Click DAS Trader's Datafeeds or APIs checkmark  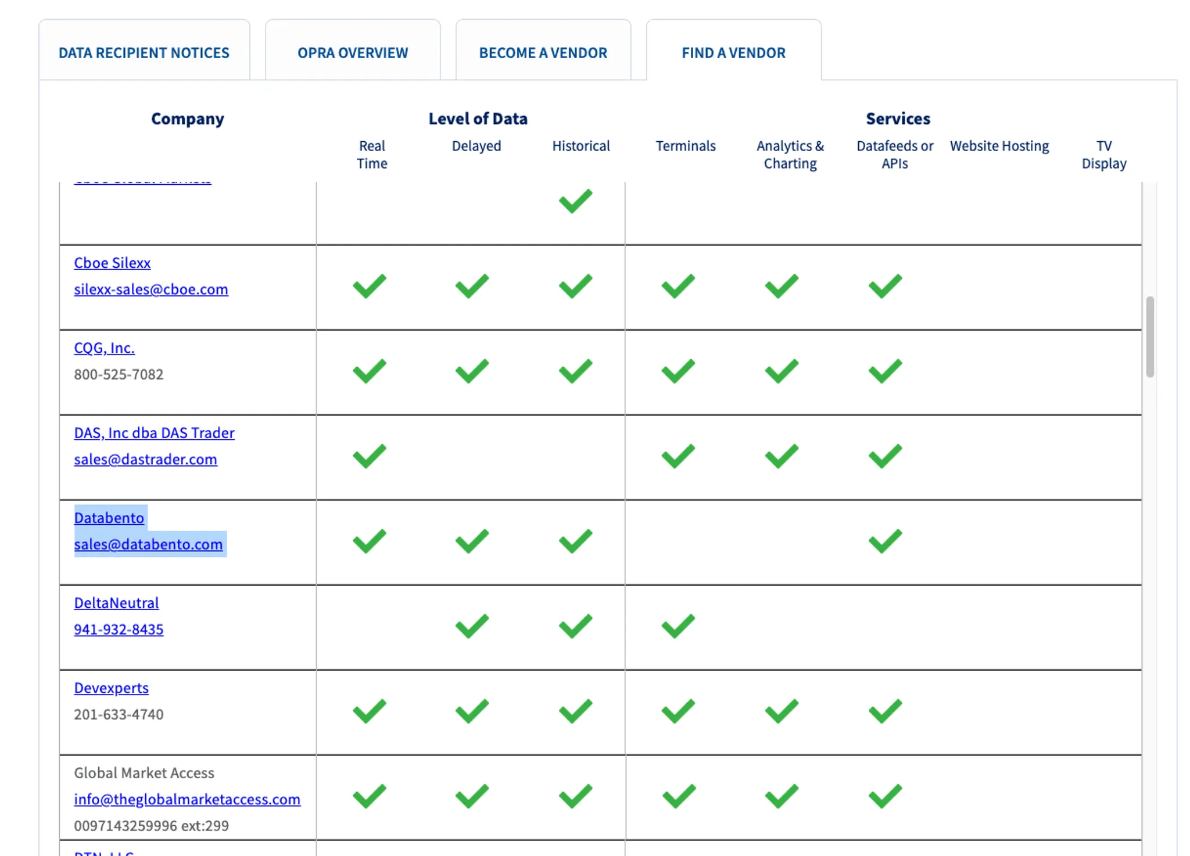pos(886,456)
